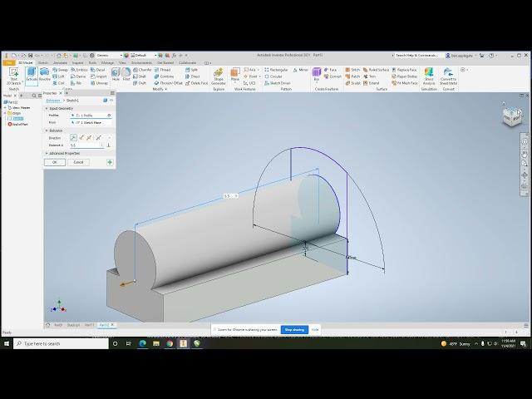The height and width of the screenshot is (399, 532).
Task: Pick the Combine tool
Action: pyautogui.click(x=165, y=76)
